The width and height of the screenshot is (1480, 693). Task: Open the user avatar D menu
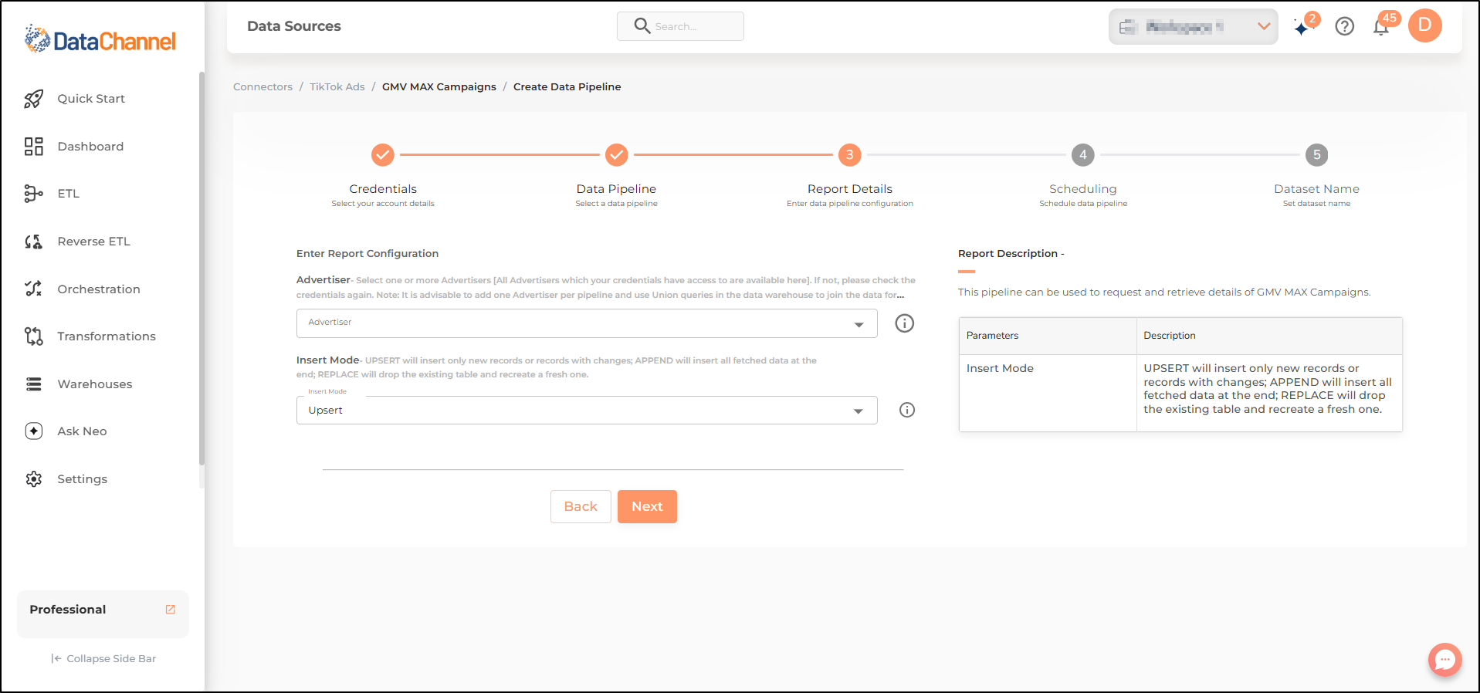click(x=1425, y=25)
